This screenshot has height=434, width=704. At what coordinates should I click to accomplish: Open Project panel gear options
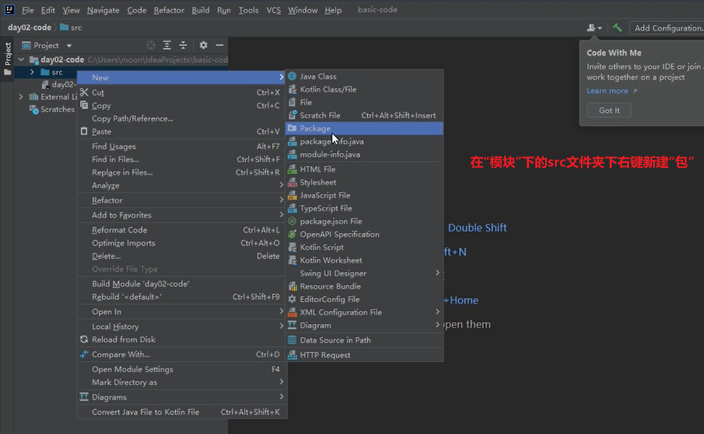(x=203, y=45)
